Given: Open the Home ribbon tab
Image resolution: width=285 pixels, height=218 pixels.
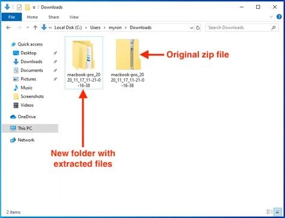Looking at the screenshot, I should [32, 17].
